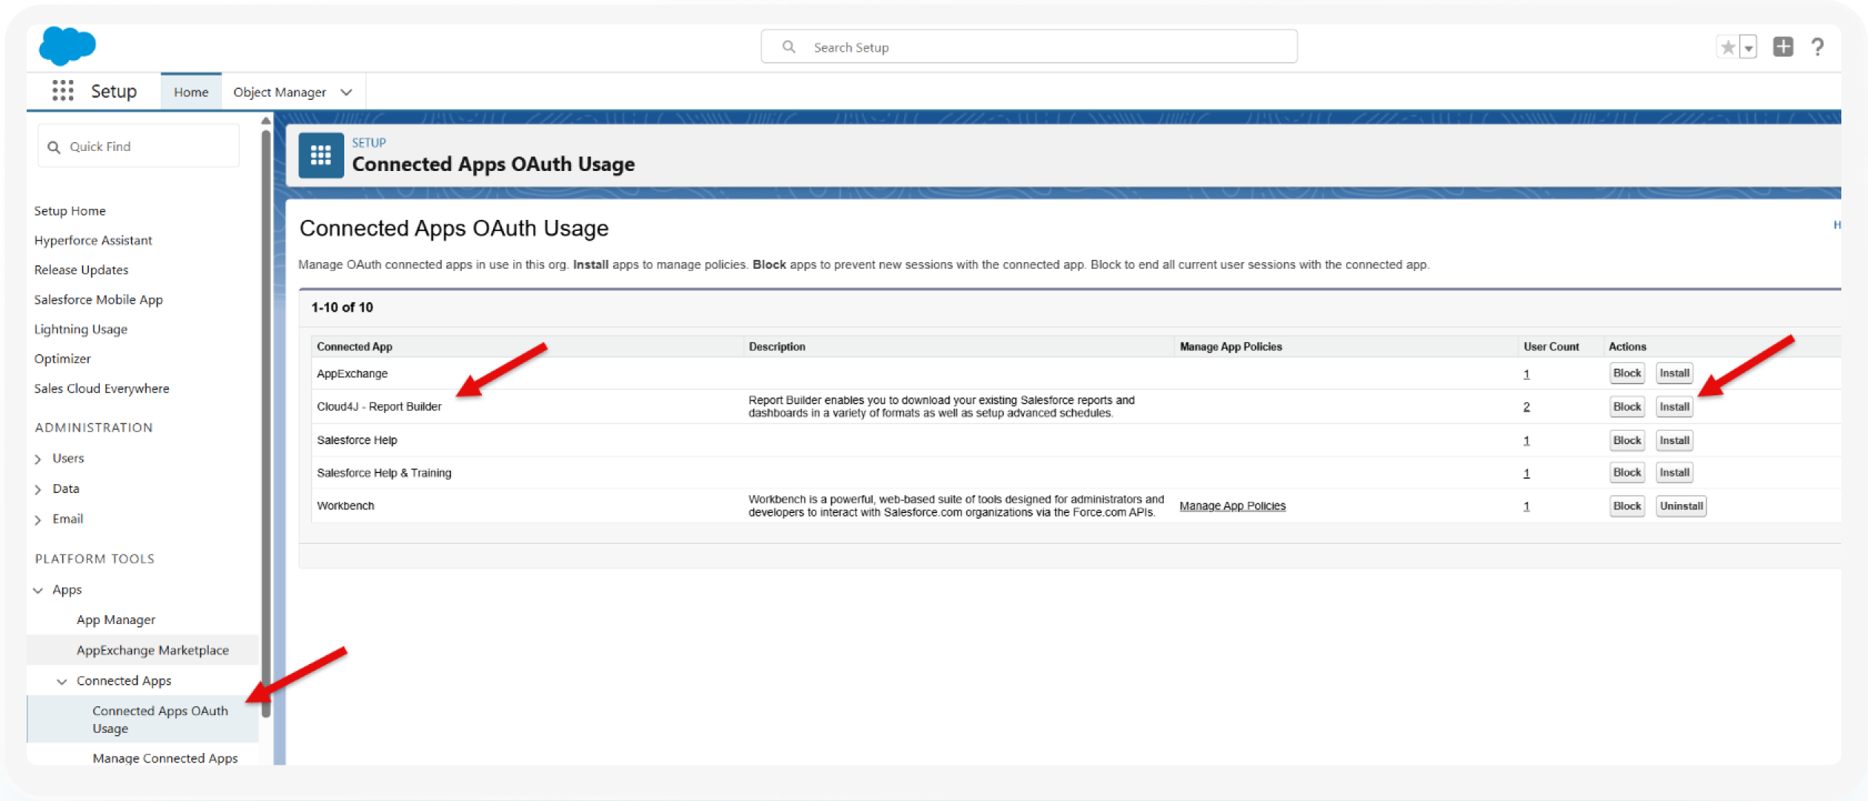Screen dimensions: 1868x801
Task: Open the help question mark icon
Action: 1818,47
